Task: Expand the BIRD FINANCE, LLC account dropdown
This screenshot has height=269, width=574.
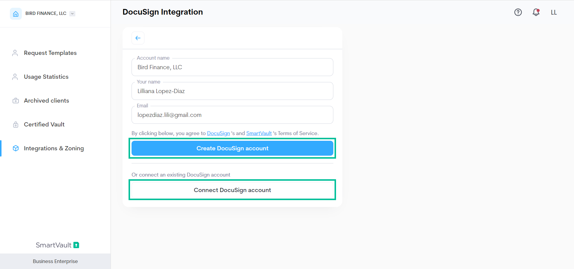Action: [72, 13]
